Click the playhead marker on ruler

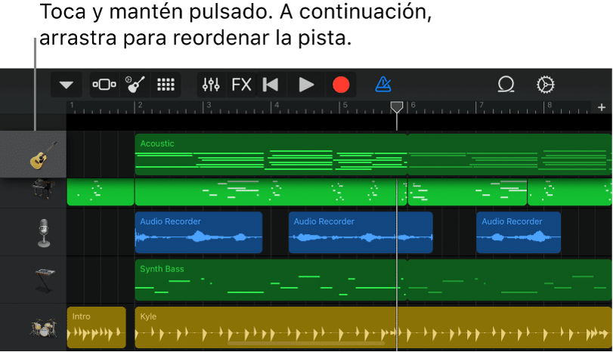coord(397,107)
